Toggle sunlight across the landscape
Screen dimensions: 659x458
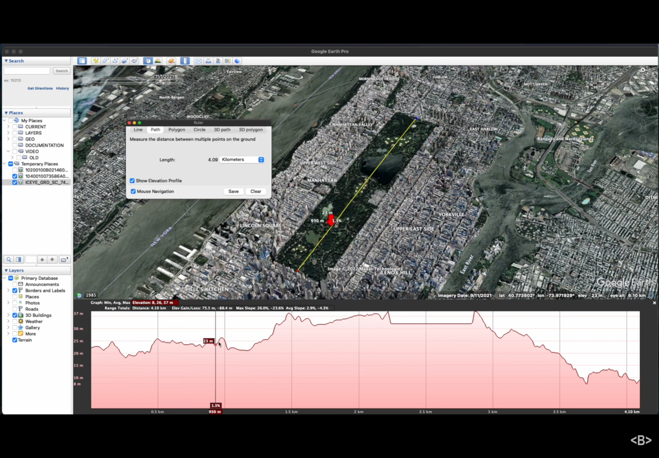coord(158,61)
